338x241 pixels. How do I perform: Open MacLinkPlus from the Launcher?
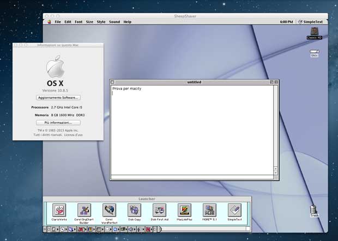tap(184, 210)
